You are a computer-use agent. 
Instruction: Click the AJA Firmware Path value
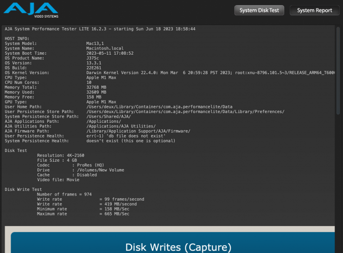point(138,131)
